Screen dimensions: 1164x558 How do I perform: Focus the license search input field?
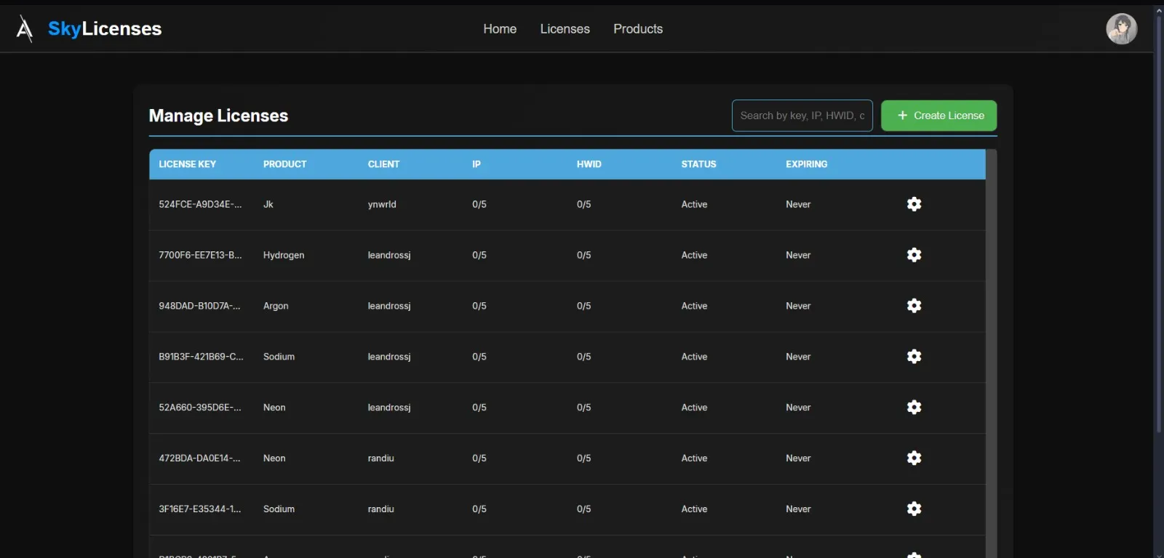pos(802,116)
